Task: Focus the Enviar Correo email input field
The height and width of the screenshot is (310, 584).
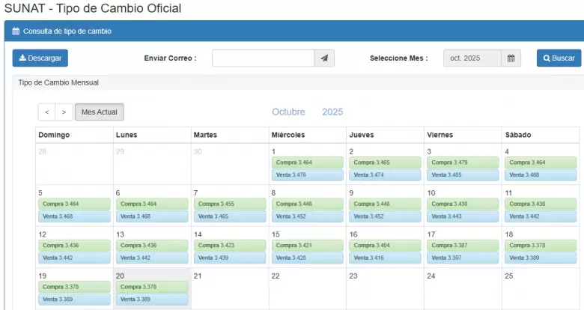Action: point(262,58)
